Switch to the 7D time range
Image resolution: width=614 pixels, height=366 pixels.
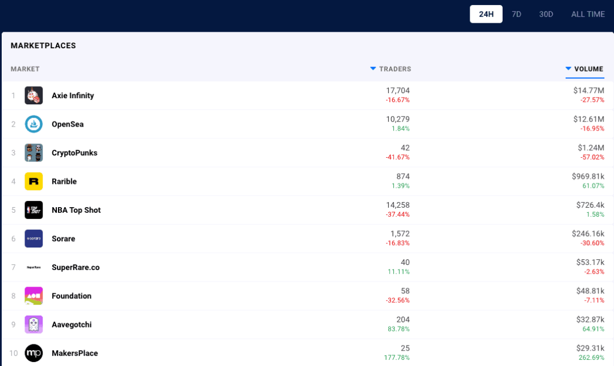[516, 14]
